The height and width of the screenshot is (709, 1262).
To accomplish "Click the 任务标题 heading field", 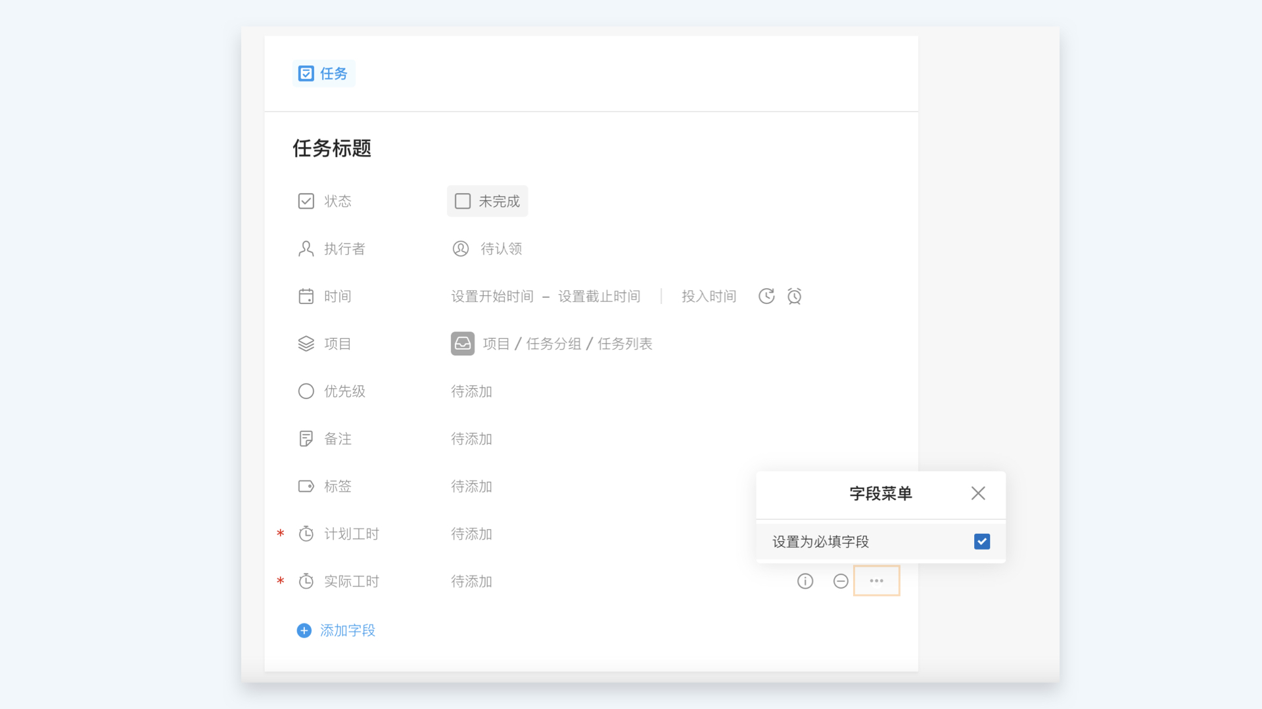I will coord(332,148).
